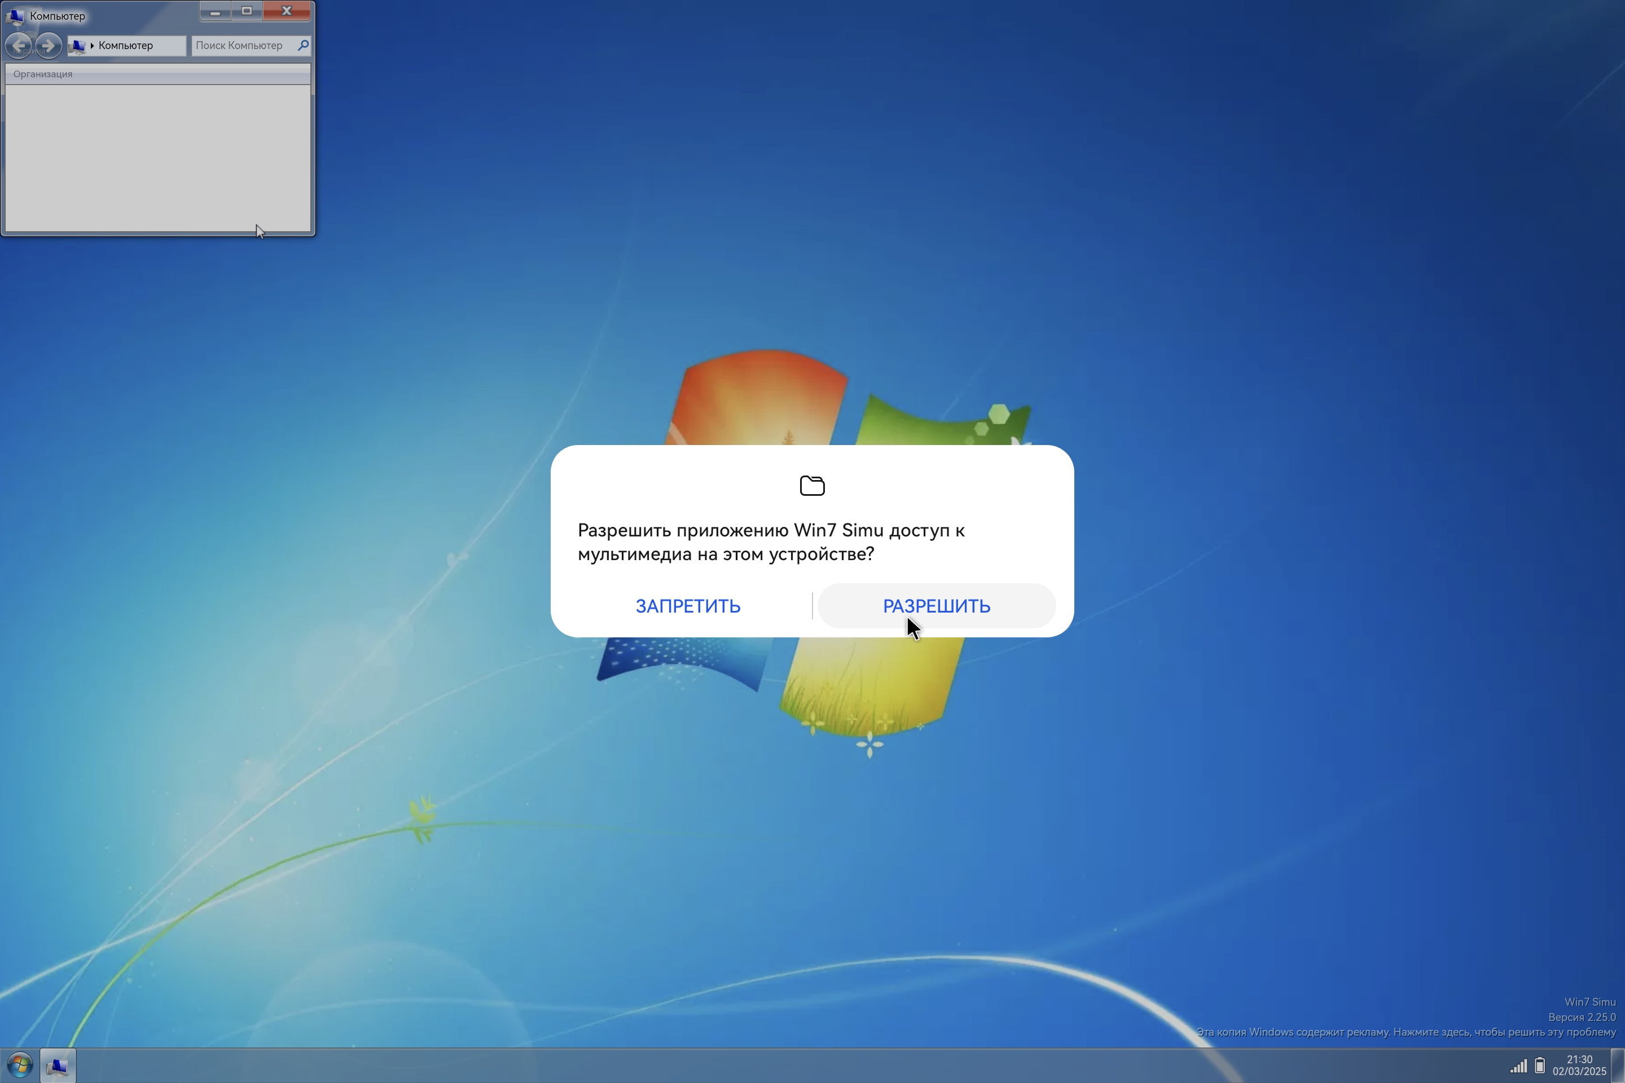This screenshot has height=1083, width=1625.
Task: Click the search magnifier icon in explorer
Action: 302,45
